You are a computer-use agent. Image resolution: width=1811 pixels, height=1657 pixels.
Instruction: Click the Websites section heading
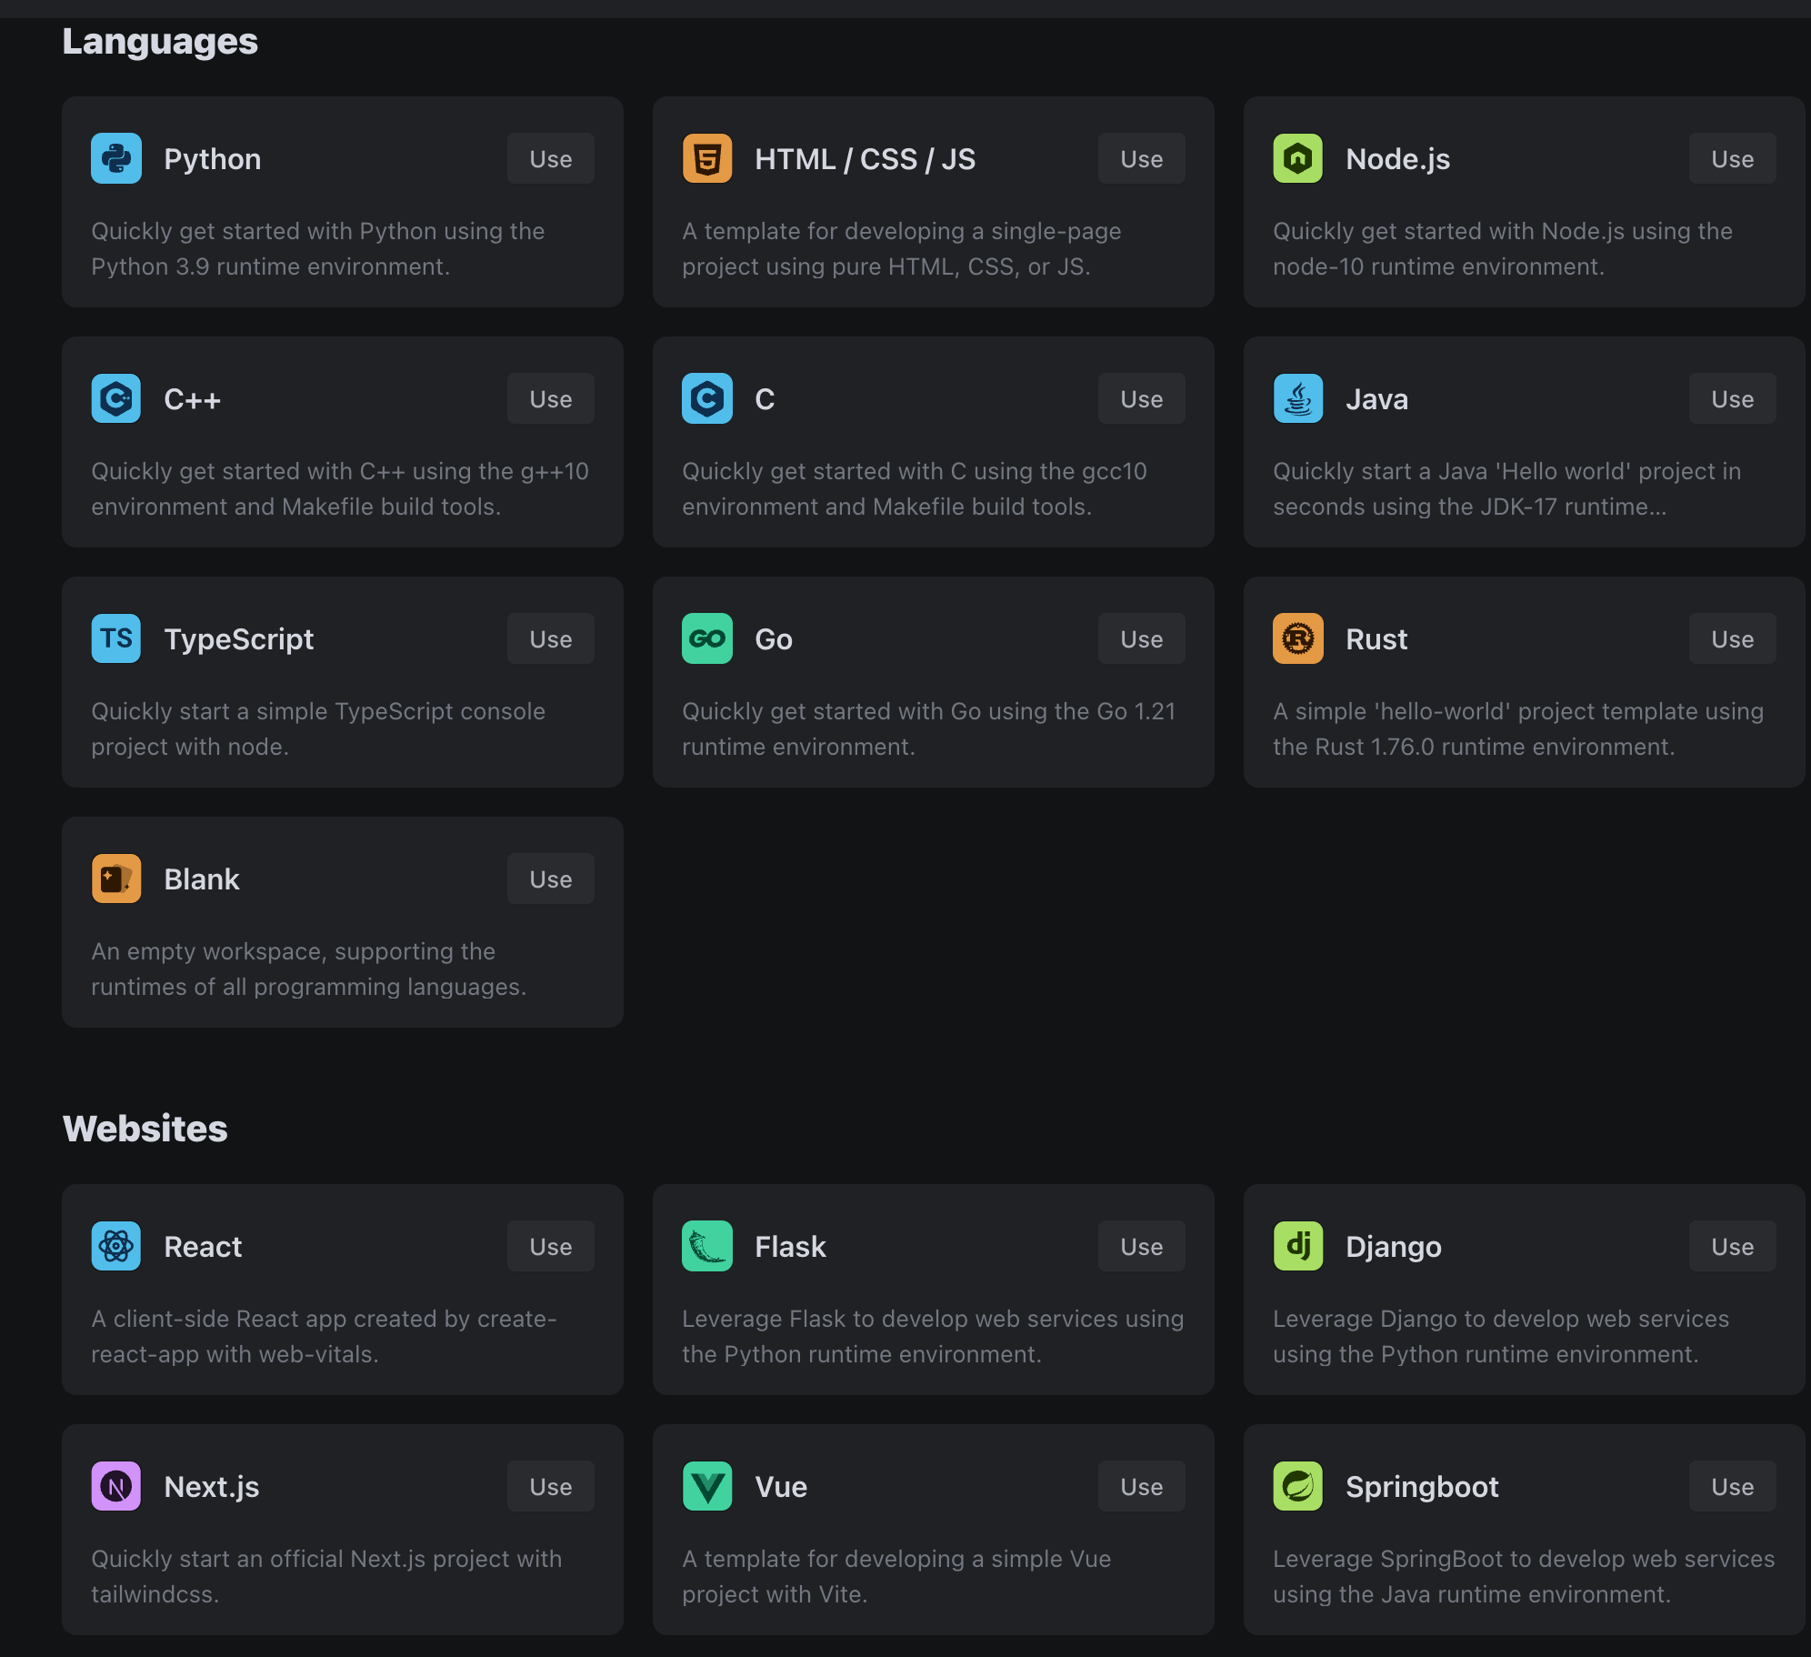[x=145, y=1129]
